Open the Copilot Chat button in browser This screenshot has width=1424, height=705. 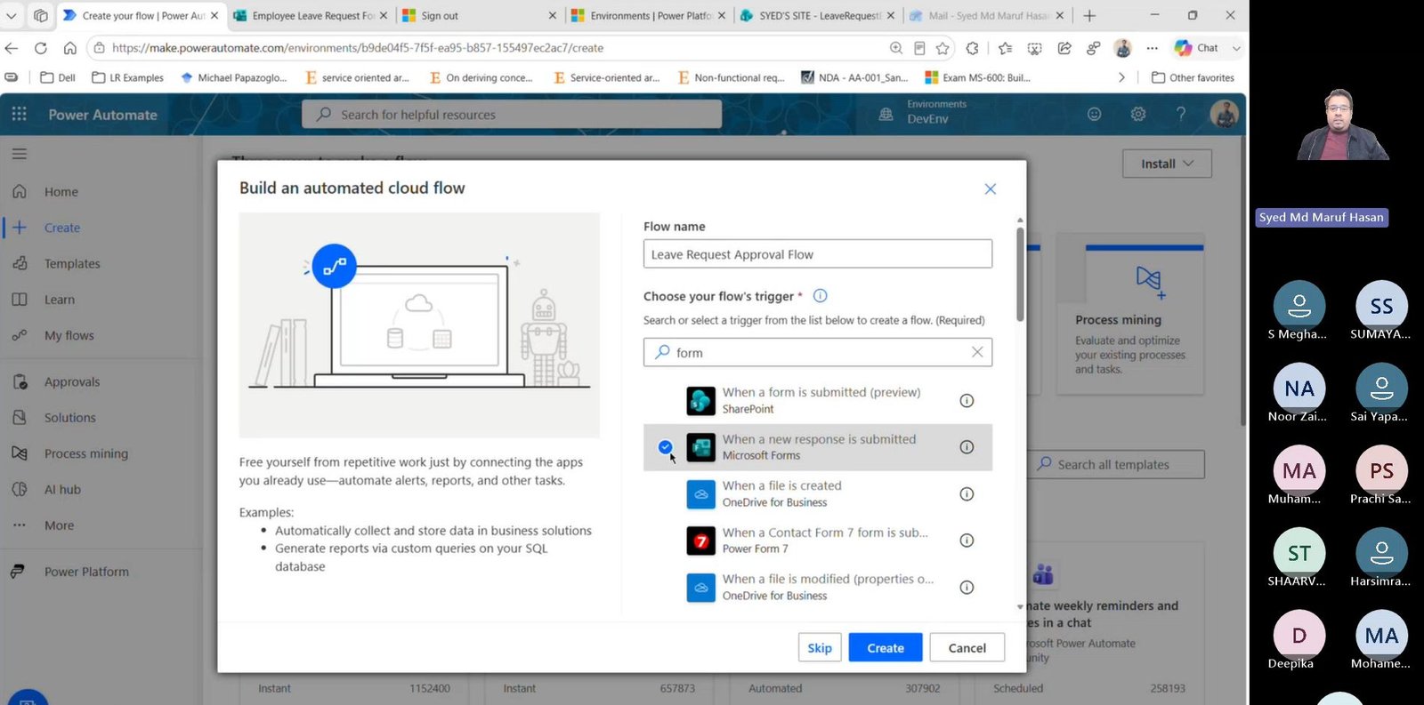(1196, 48)
